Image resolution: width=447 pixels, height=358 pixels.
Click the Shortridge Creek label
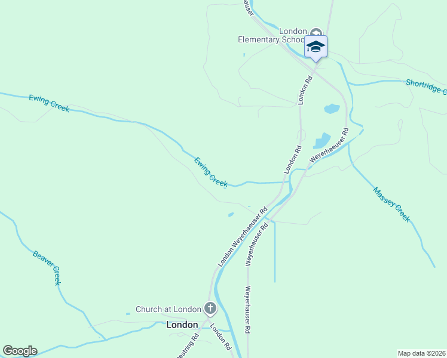tap(426, 87)
